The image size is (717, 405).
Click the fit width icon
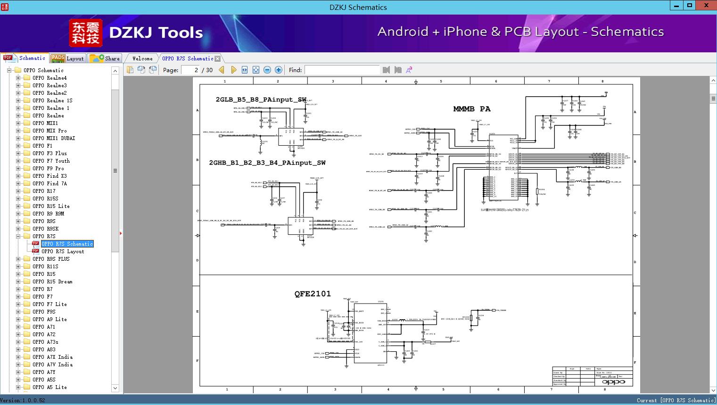coord(245,70)
